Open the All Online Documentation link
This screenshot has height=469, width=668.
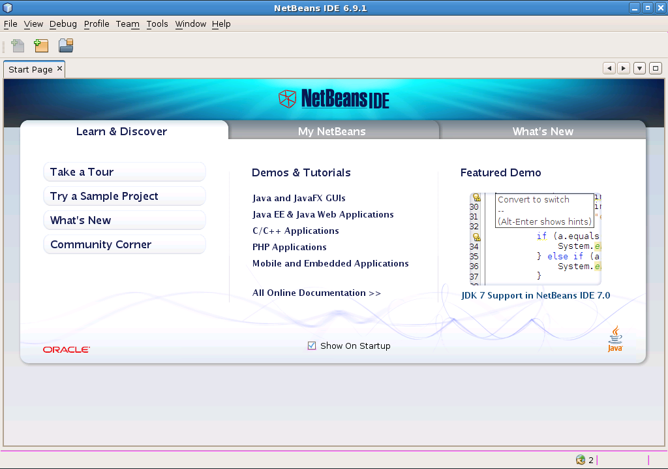[316, 293]
